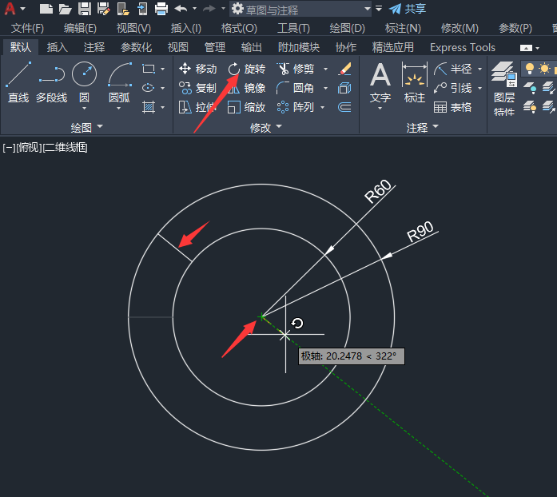Open the AutoCAD application menu logo
Screen dimensions: 557x497
(x=10, y=9)
